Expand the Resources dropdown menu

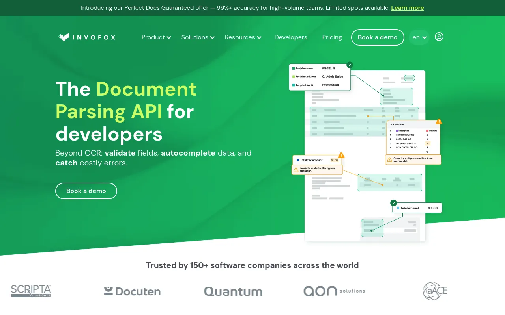243,37
